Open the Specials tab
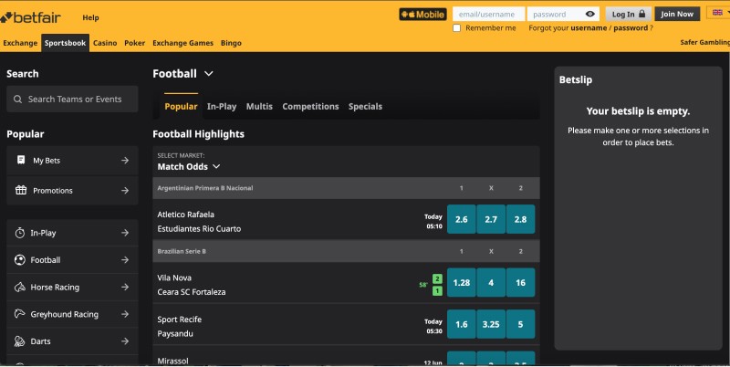730x367 pixels. click(366, 106)
